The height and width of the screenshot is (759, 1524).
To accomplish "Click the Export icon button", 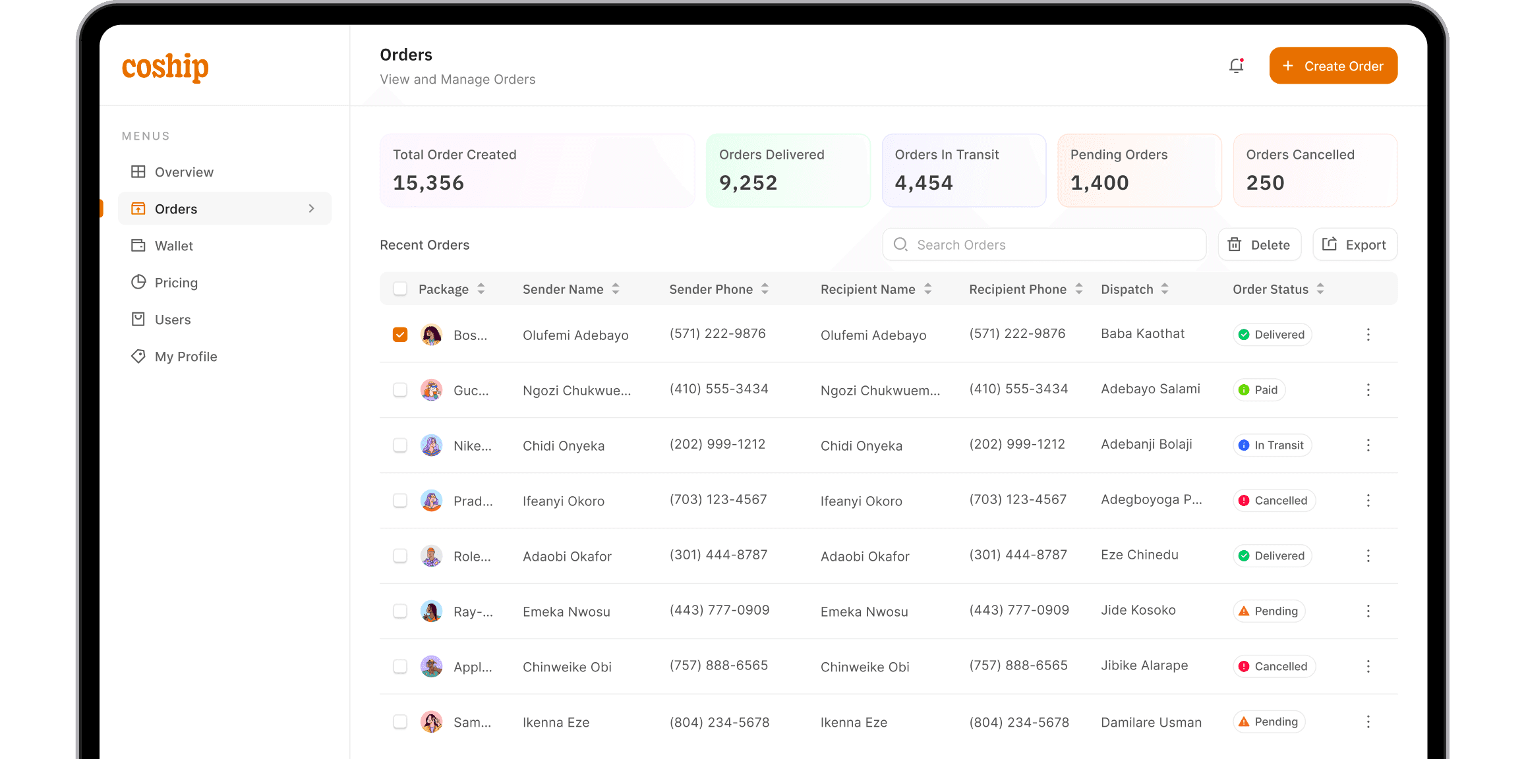I will tap(1330, 244).
